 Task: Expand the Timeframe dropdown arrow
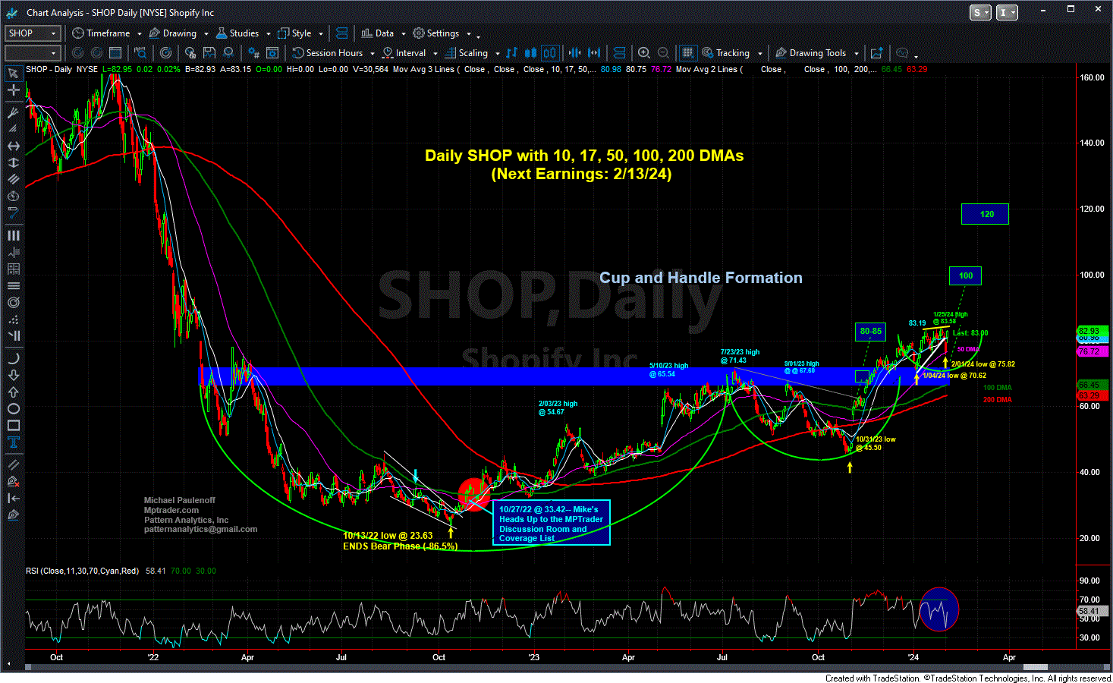(x=140, y=34)
